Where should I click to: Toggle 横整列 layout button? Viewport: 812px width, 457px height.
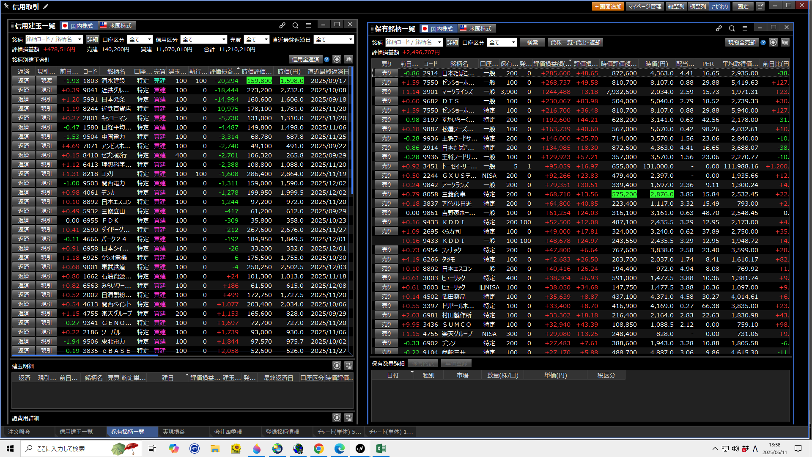[697, 6]
